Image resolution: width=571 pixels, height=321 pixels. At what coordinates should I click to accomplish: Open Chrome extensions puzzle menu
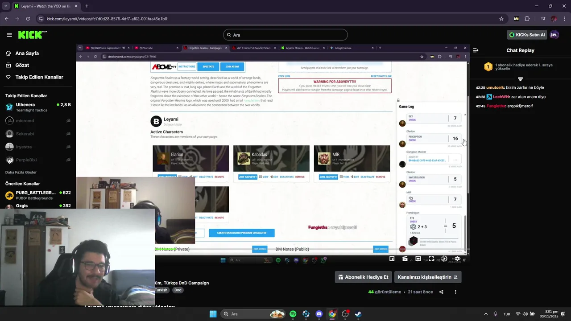527,19
